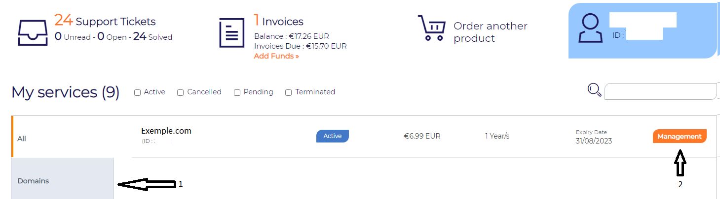Toggle the Pending filter checkbox
Screen dimensions: 720x199
click(237, 92)
